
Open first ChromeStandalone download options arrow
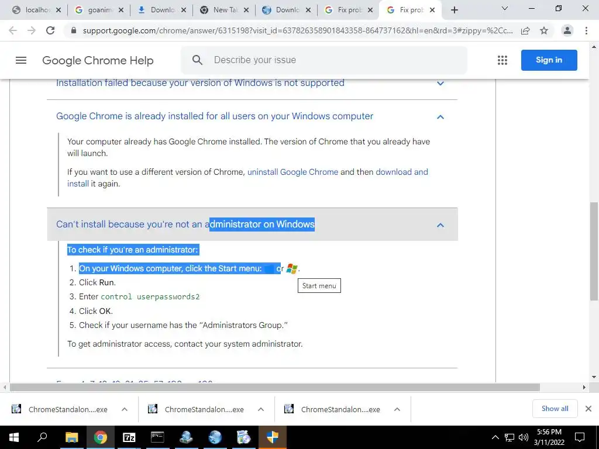coord(125,409)
